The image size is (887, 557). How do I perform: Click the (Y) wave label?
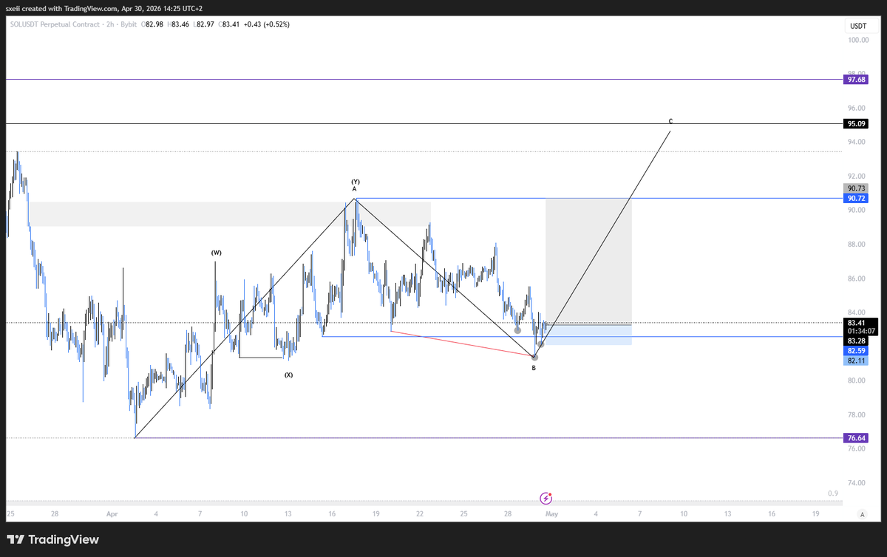pyautogui.click(x=356, y=181)
